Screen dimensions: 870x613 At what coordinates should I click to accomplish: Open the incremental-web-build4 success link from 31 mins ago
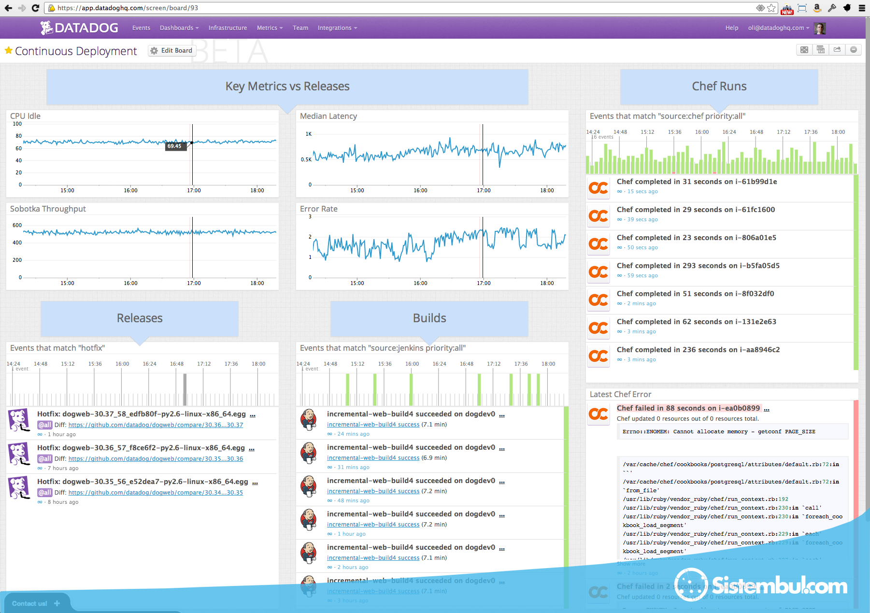pos(373,458)
